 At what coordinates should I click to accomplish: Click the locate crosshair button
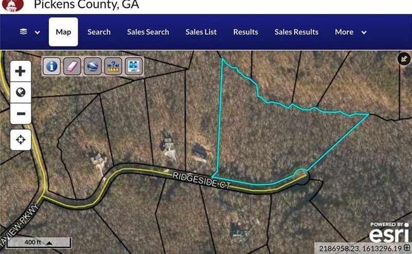tap(21, 140)
